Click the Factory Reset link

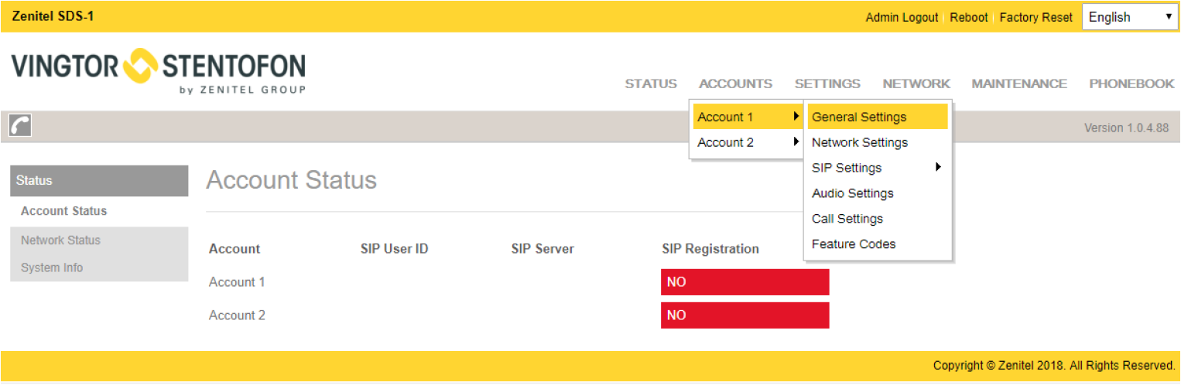coord(1036,17)
